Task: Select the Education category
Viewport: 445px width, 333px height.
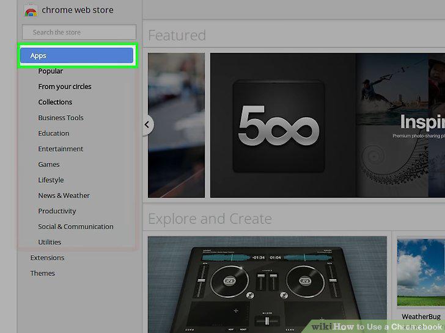Action: 54,134
